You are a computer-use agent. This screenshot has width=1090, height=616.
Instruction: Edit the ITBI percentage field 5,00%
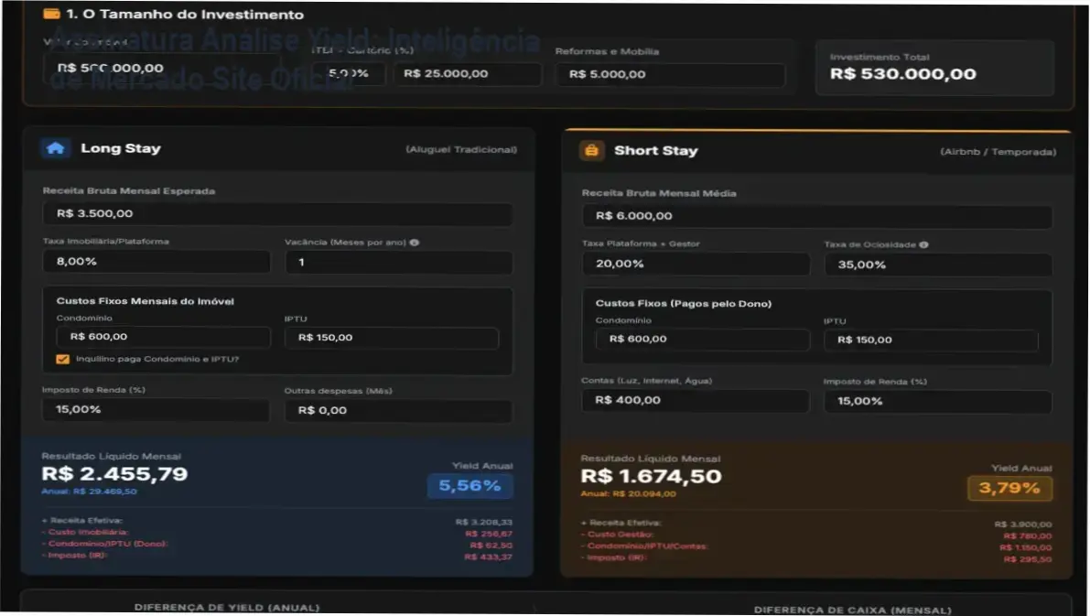tap(349, 74)
